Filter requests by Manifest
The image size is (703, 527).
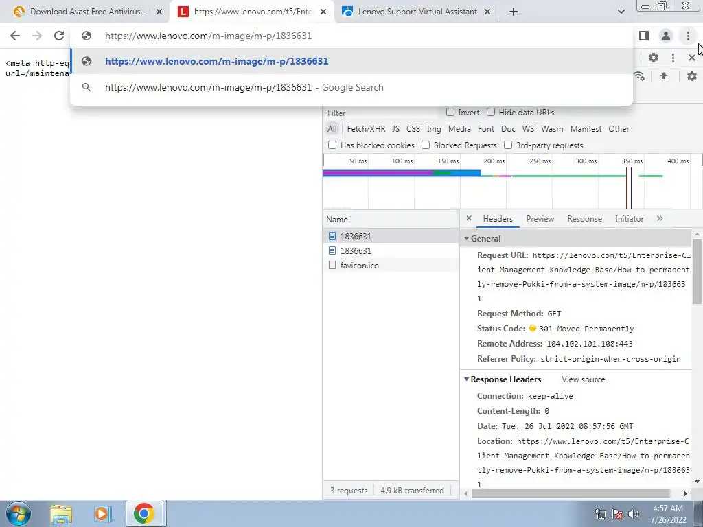click(x=586, y=129)
